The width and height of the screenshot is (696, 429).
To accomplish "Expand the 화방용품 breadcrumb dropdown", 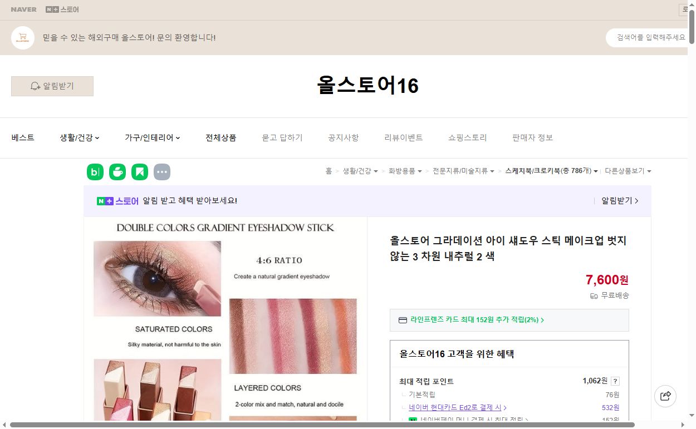I will point(405,171).
